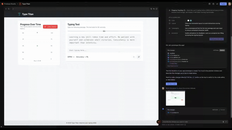The image size is (232, 130).
Task: Click the white color swatch
Action: (x=188, y=21)
